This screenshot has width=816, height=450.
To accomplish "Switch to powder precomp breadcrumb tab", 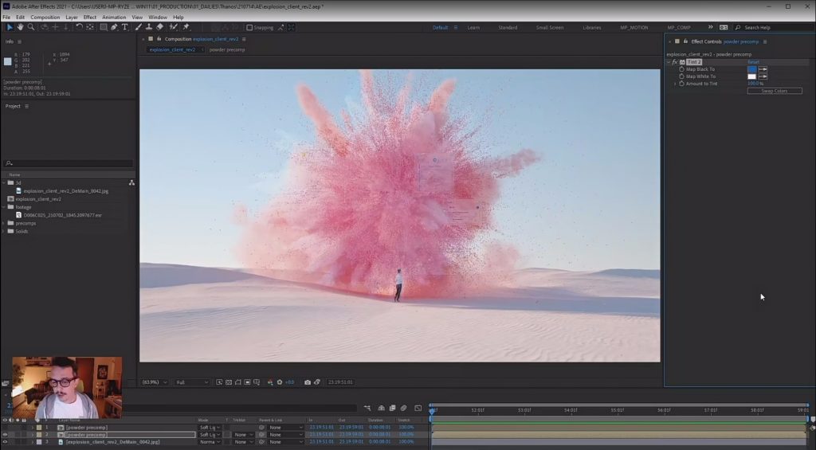I will (227, 50).
